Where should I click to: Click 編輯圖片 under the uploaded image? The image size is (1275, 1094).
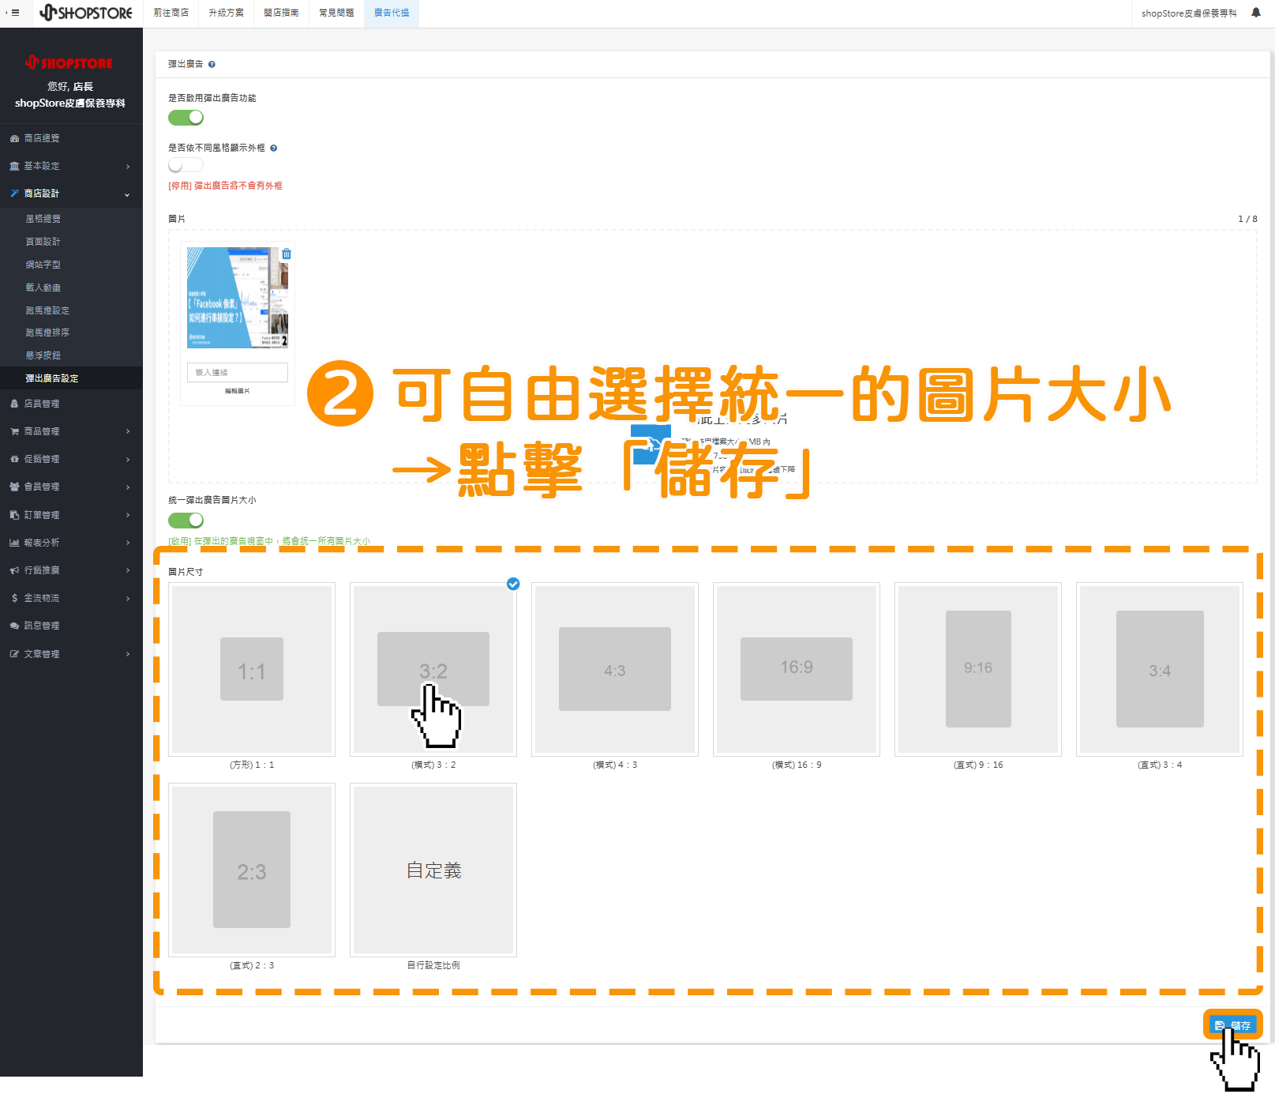pyautogui.click(x=238, y=391)
